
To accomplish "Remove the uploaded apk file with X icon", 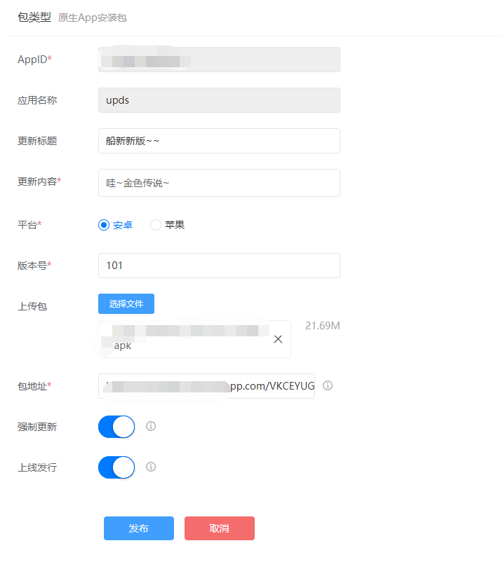I will pos(278,339).
